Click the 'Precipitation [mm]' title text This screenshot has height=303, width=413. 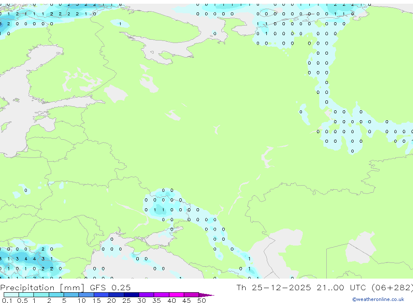coord(42,288)
